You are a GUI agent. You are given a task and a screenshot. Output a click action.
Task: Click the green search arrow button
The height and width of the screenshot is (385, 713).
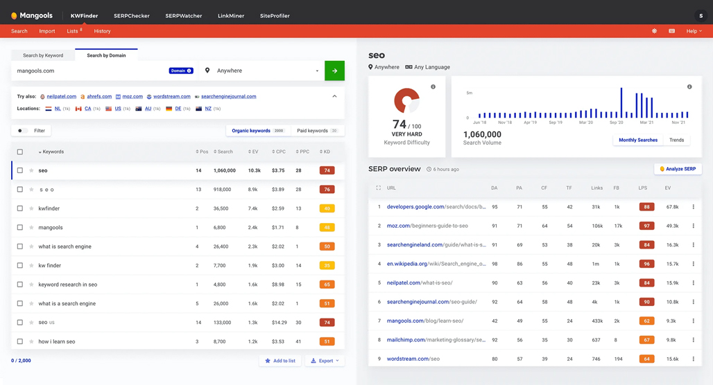[335, 71]
